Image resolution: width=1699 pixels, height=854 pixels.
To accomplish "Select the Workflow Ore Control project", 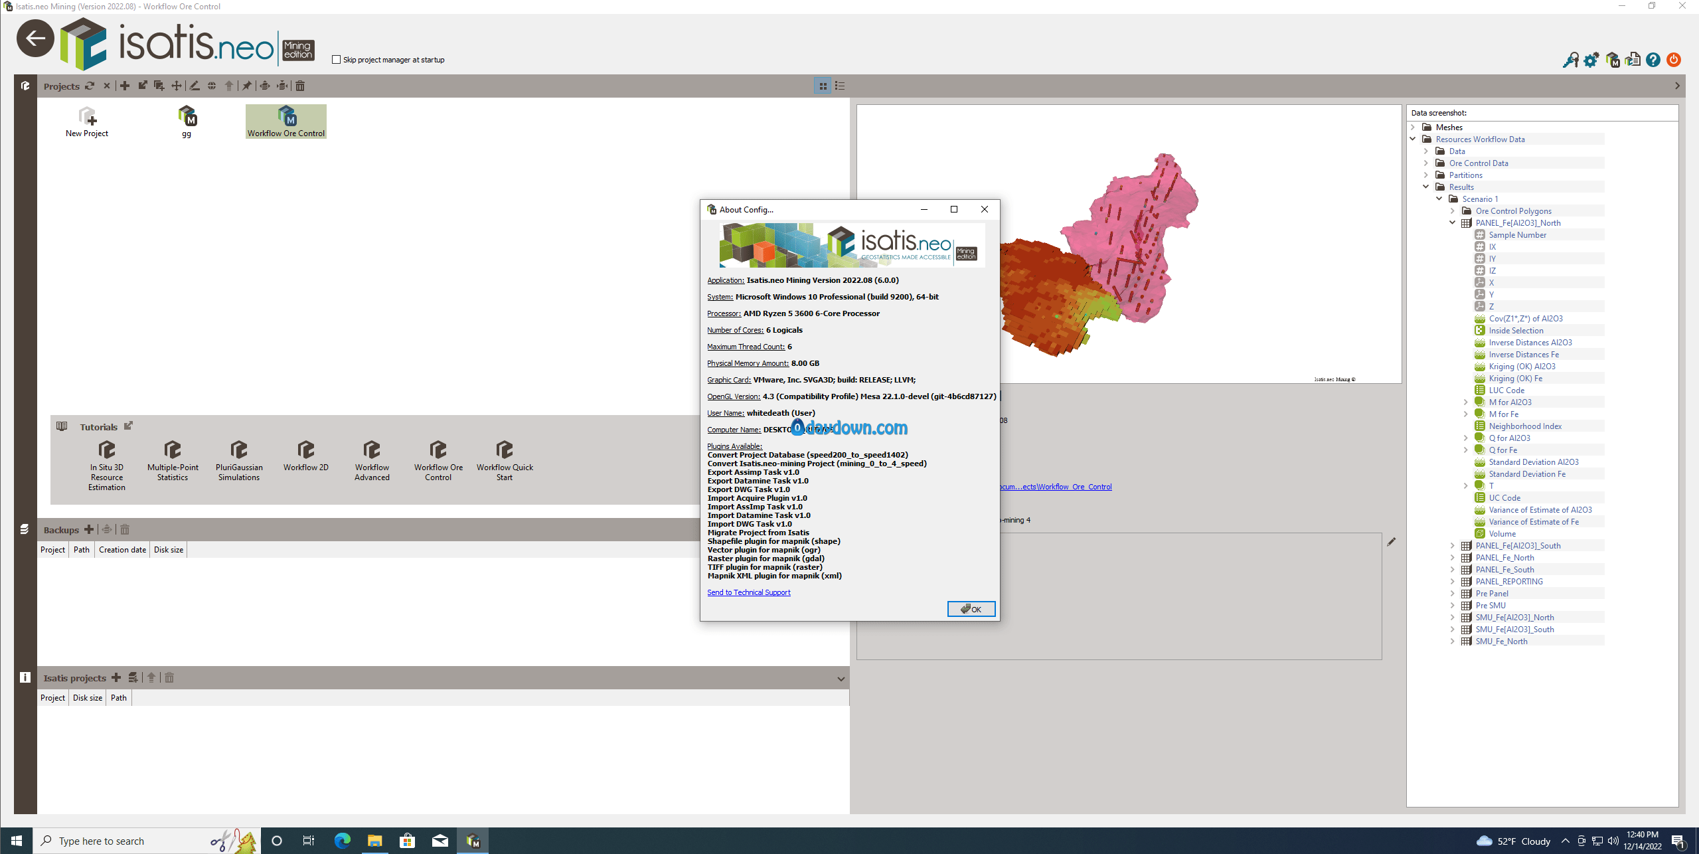I will tap(286, 122).
